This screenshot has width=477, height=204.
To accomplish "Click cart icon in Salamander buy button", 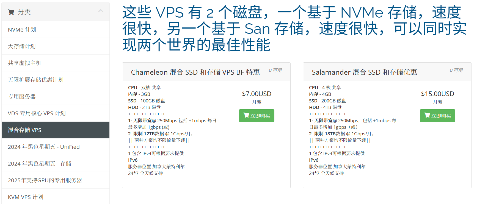I will click(x=427, y=115).
